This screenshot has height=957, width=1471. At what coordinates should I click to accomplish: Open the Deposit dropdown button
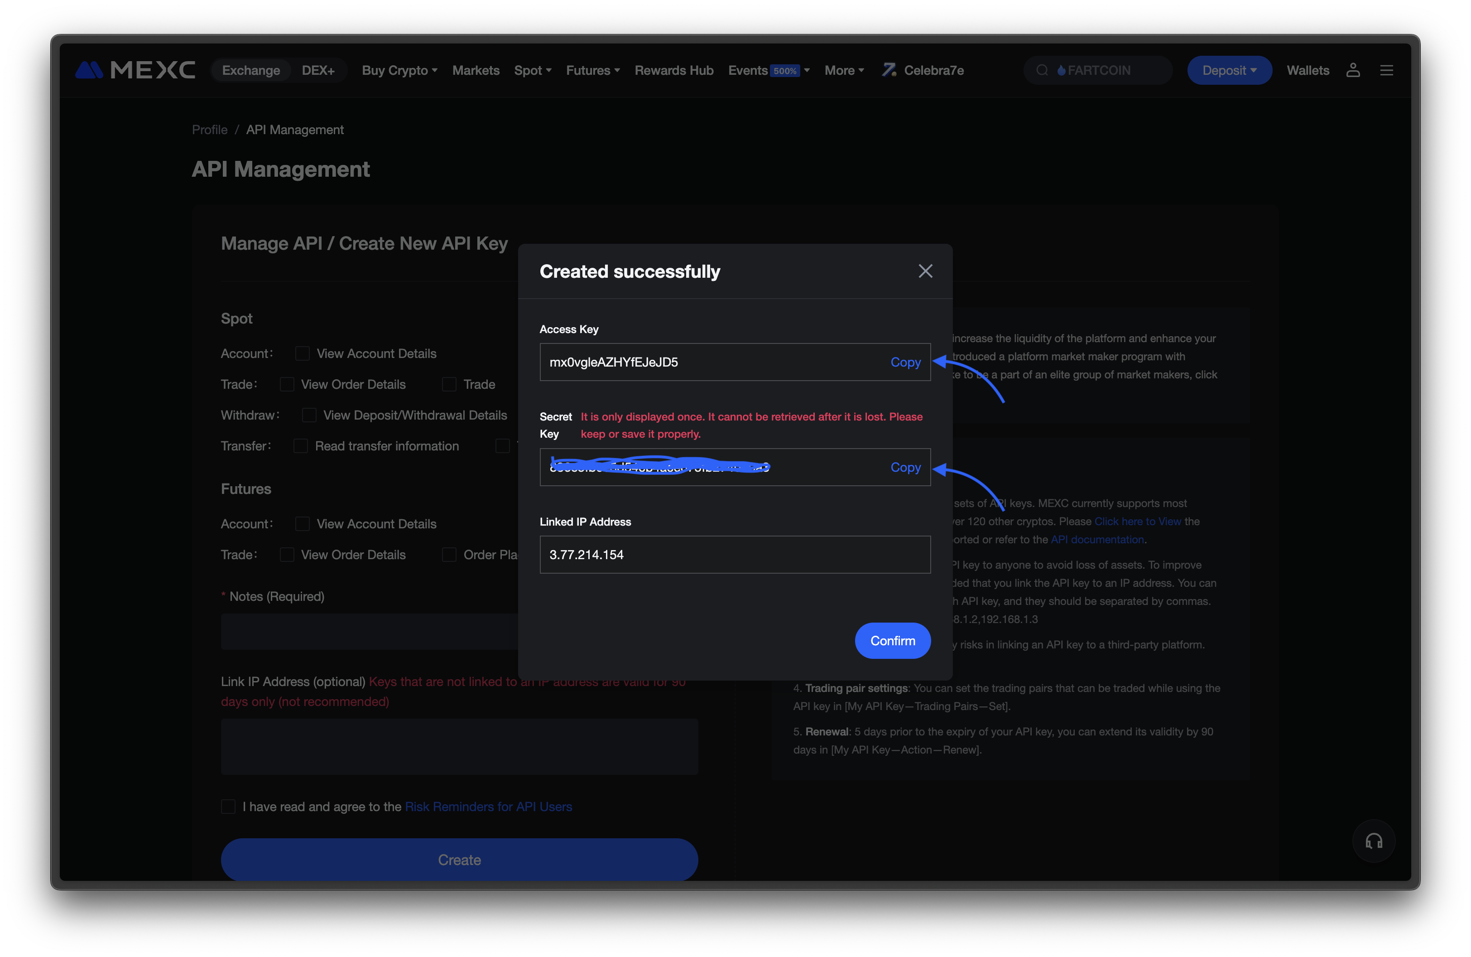(x=1229, y=71)
